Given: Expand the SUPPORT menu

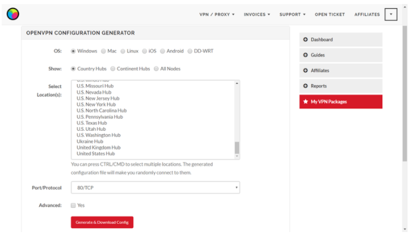Looking at the screenshot, I should tap(292, 14).
